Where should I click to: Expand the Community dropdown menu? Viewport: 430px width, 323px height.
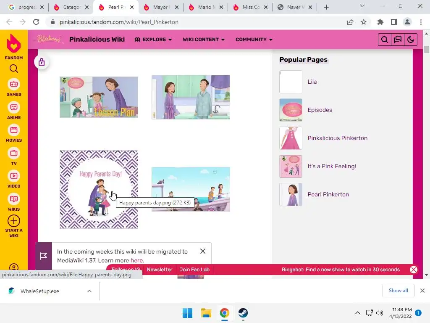click(x=254, y=40)
